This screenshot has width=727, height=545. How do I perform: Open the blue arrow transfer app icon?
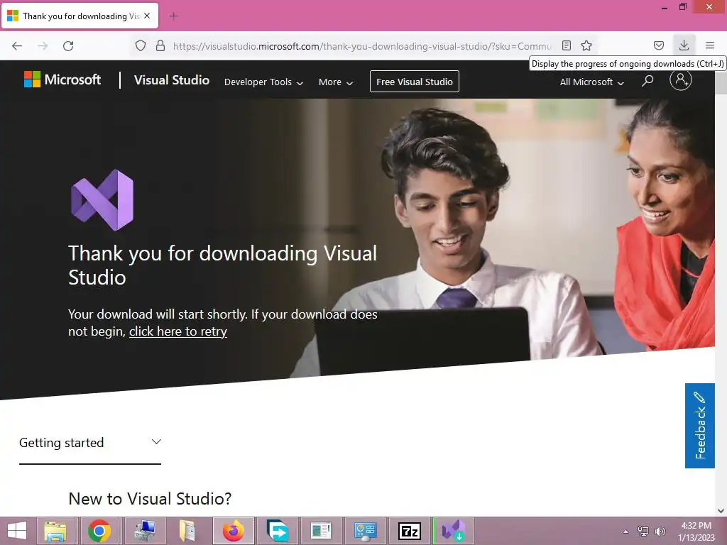click(278, 531)
